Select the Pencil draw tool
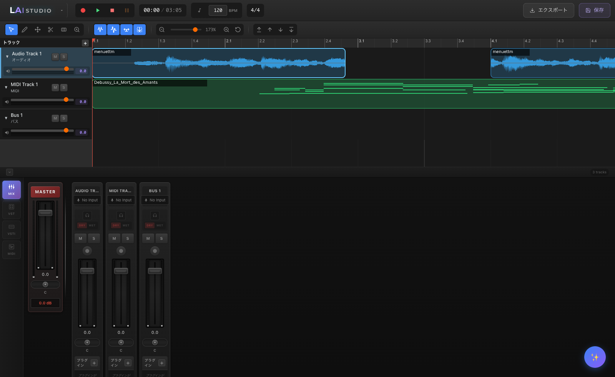The image size is (615, 377). (x=25, y=30)
